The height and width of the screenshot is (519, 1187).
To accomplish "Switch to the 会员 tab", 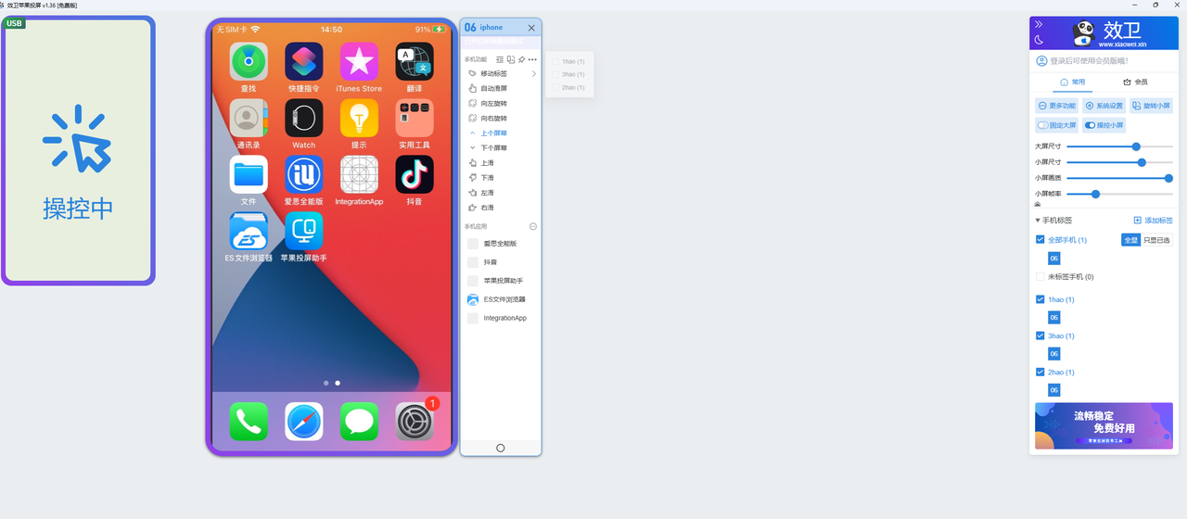I will pyautogui.click(x=1134, y=82).
